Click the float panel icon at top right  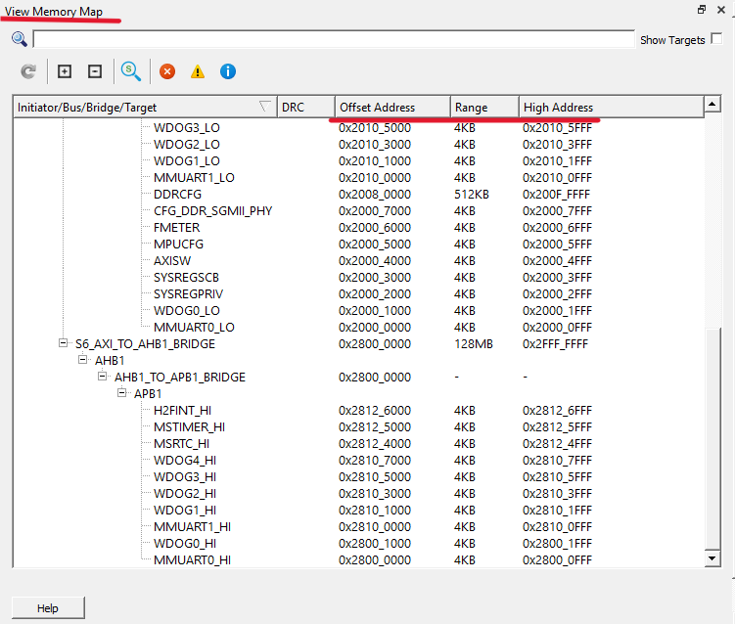click(x=702, y=10)
